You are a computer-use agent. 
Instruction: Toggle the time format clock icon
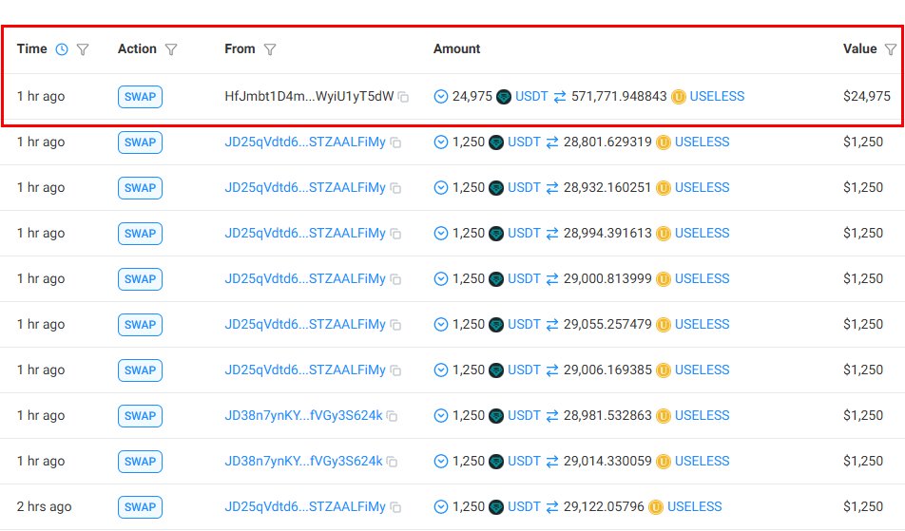coord(62,49)
